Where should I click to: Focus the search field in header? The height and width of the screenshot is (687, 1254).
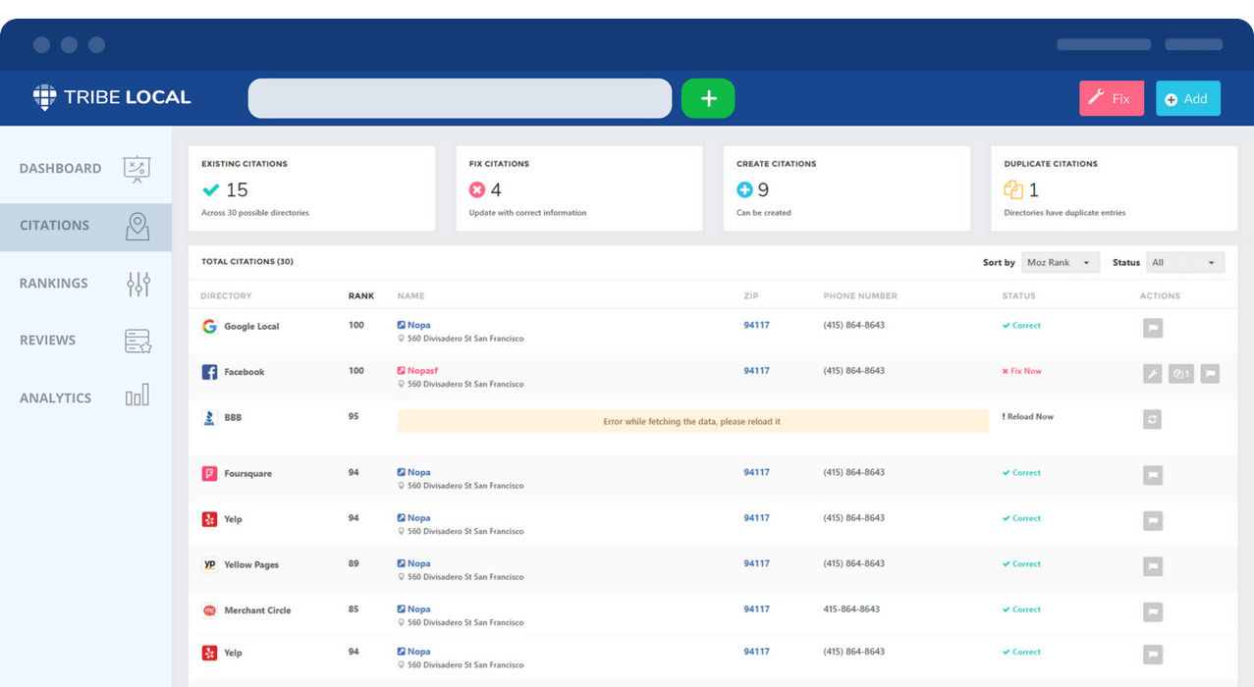click(x=460, y=98)
